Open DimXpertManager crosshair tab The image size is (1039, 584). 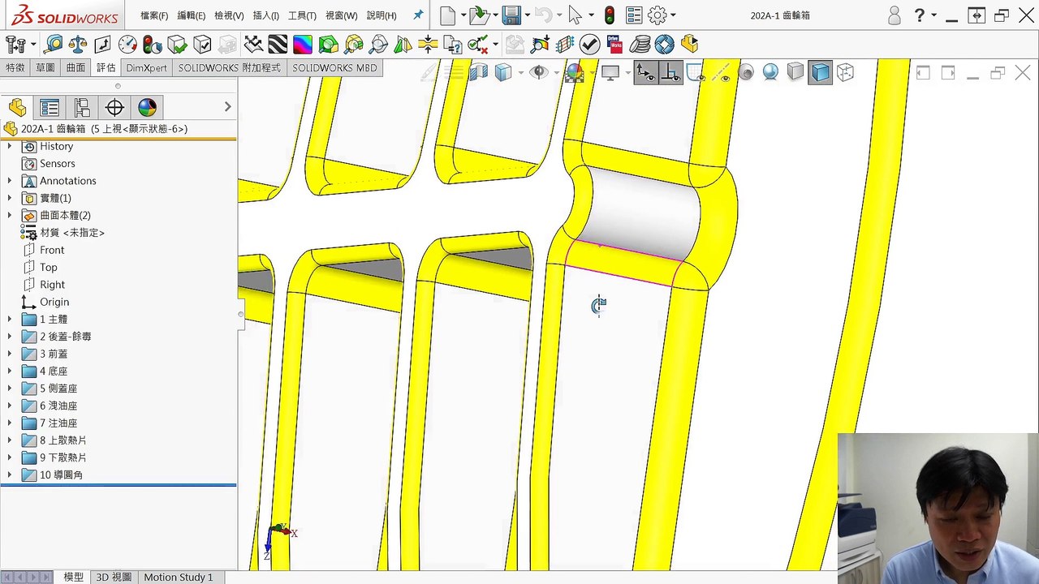point(114,107)
